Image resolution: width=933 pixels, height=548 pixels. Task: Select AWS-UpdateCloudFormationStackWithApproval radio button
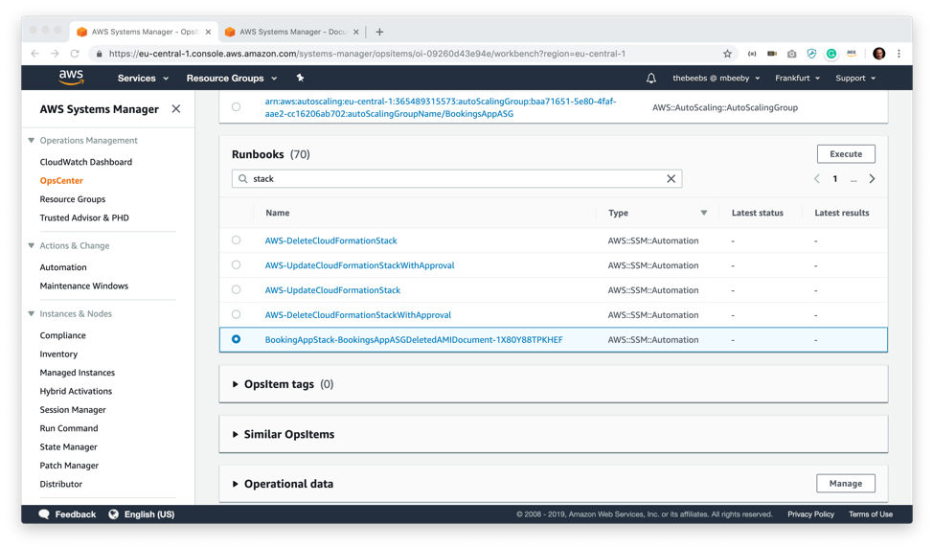[237, 264]
